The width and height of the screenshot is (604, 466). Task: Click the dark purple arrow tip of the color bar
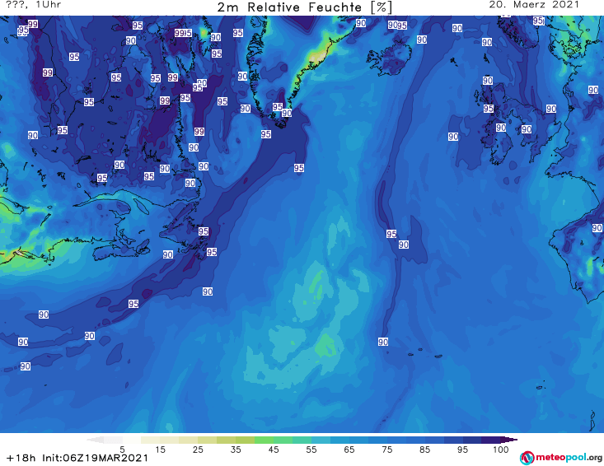(x=509, y=440)
